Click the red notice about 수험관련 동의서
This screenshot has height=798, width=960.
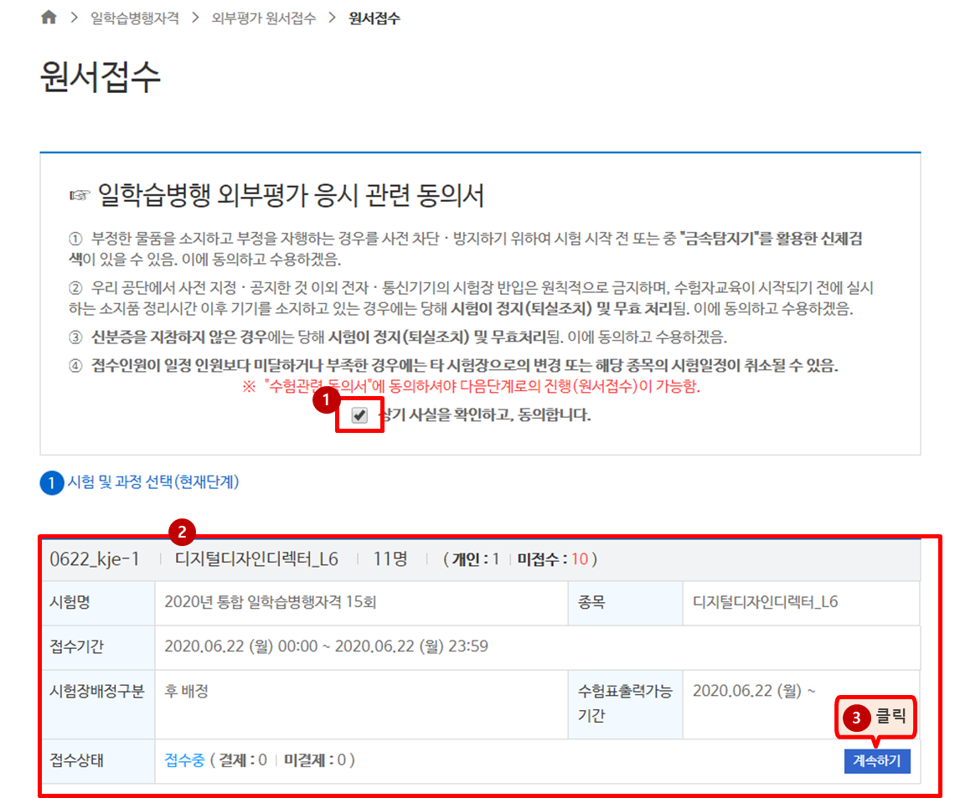[471, 386]
